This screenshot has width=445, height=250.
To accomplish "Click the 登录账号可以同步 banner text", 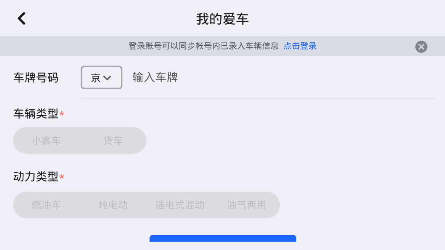I will click(203, 46).
